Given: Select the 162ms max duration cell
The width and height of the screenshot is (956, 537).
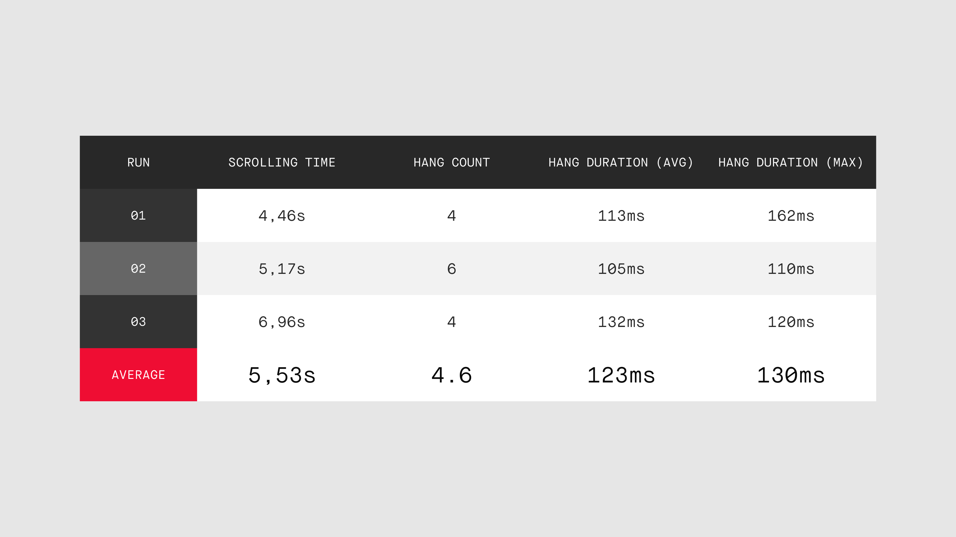Looking at the screenshot, I should point(791,216).
